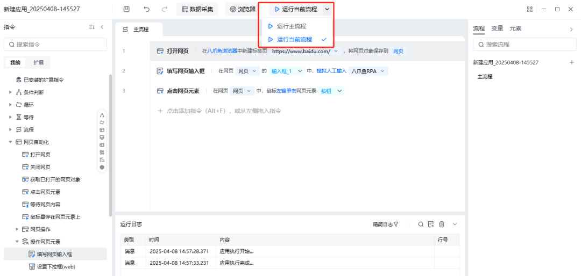Select 点击网页元素 command in the tree
Viewport: 581px width, 276px height.
(x=41, y=192)
